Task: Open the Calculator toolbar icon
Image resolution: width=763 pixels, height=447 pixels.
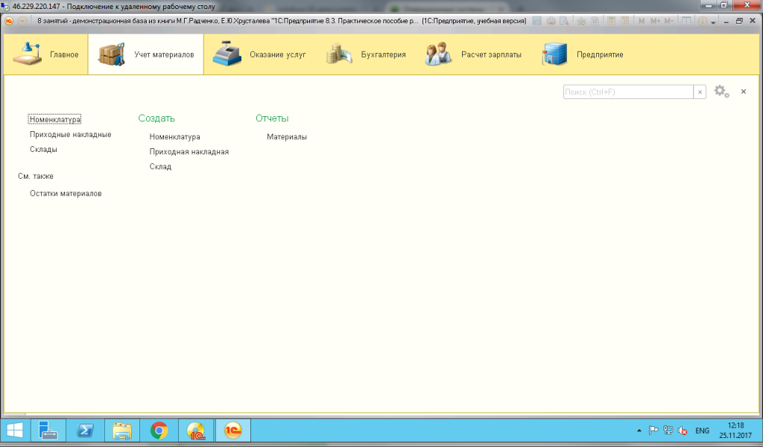Action: pos(612,21)
